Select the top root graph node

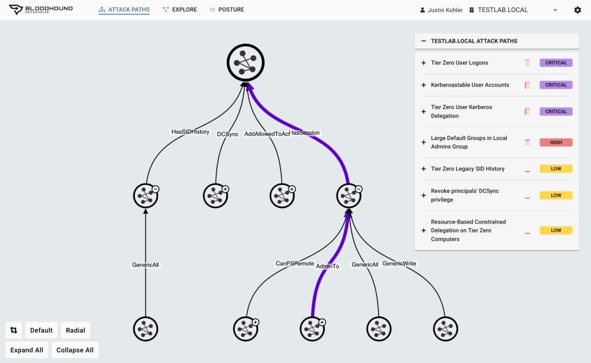[245, 62]
